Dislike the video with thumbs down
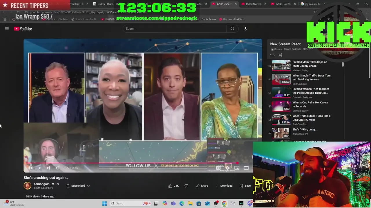The image size is (371, 208). [x=186, y=186]
